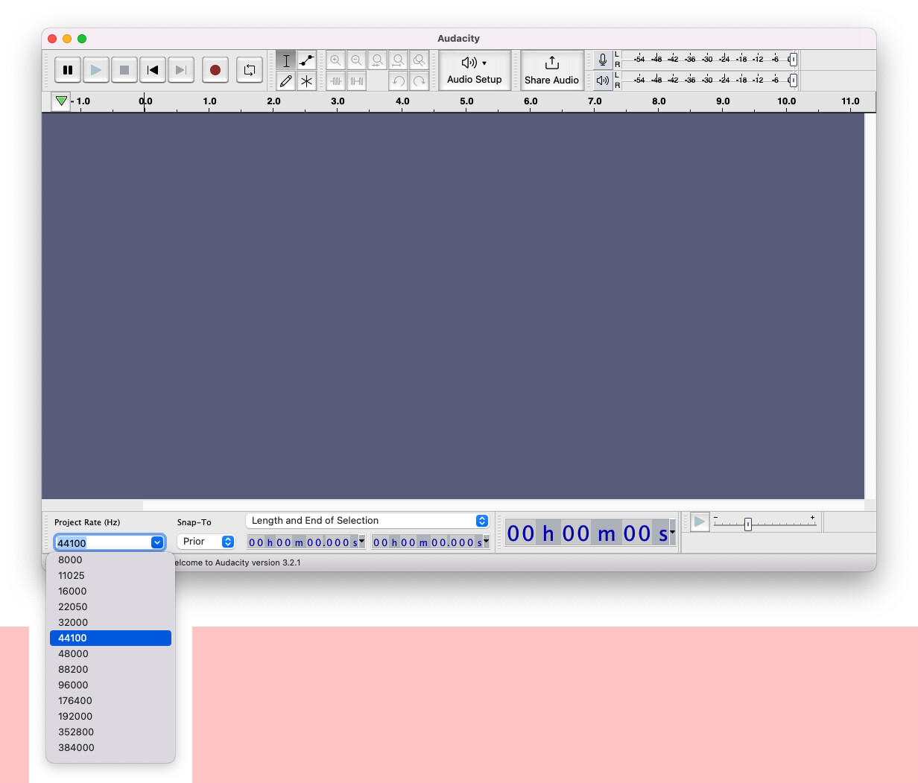Viewport: 918px width, 783px height.
Task: Select 8000 from the rate list
Action: (x=110, y=559)
